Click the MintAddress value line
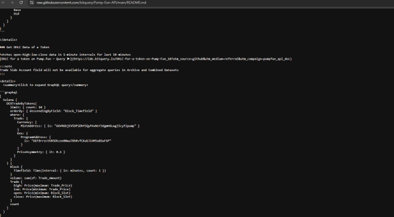This screenshot has height=217, width=394. coord(80,126)
